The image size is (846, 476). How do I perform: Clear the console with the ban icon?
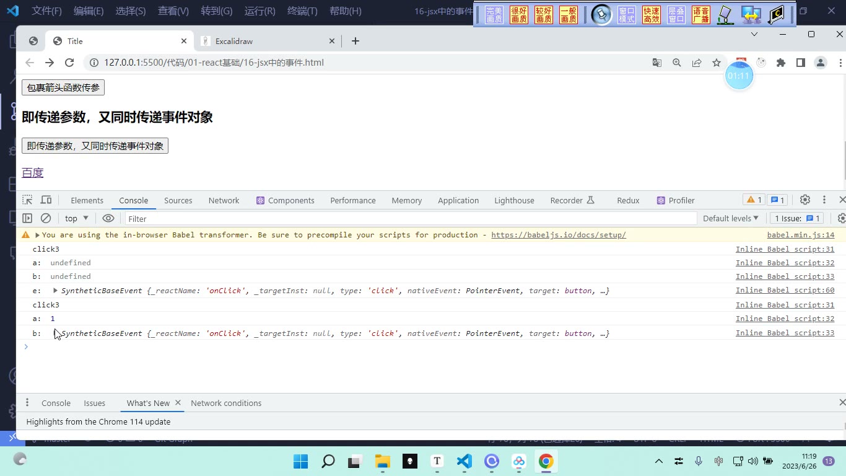click(46, 218)
